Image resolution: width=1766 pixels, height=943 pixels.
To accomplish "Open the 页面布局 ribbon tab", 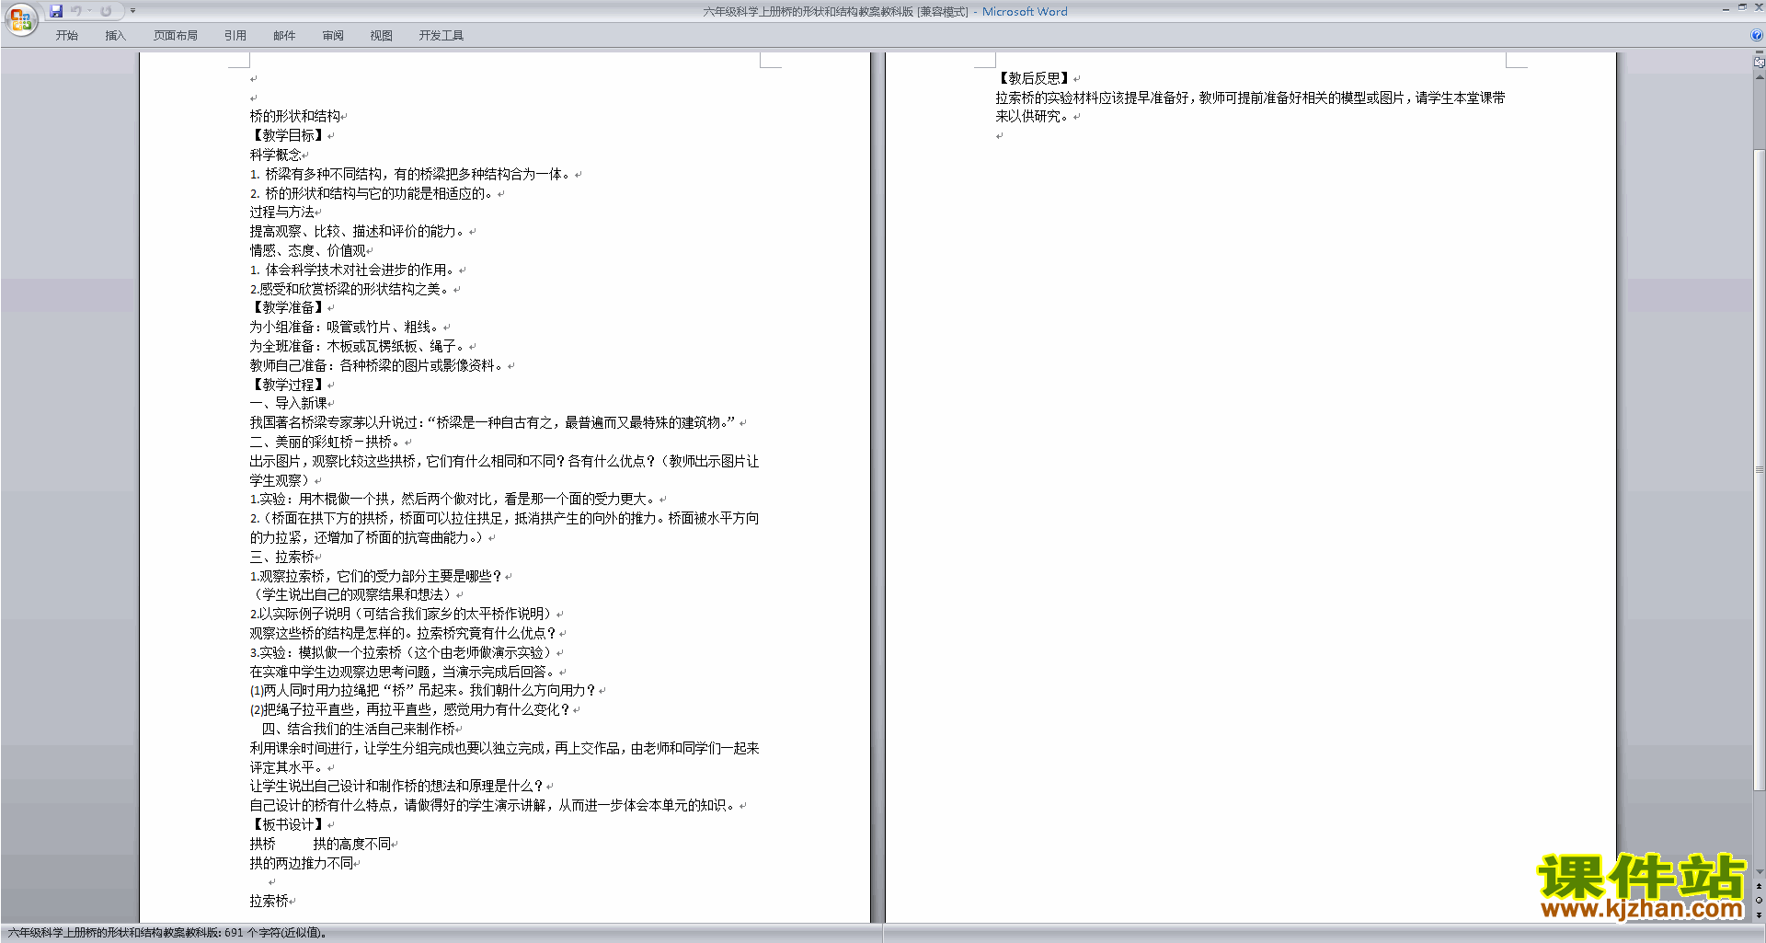I will [x=176, y=36].
